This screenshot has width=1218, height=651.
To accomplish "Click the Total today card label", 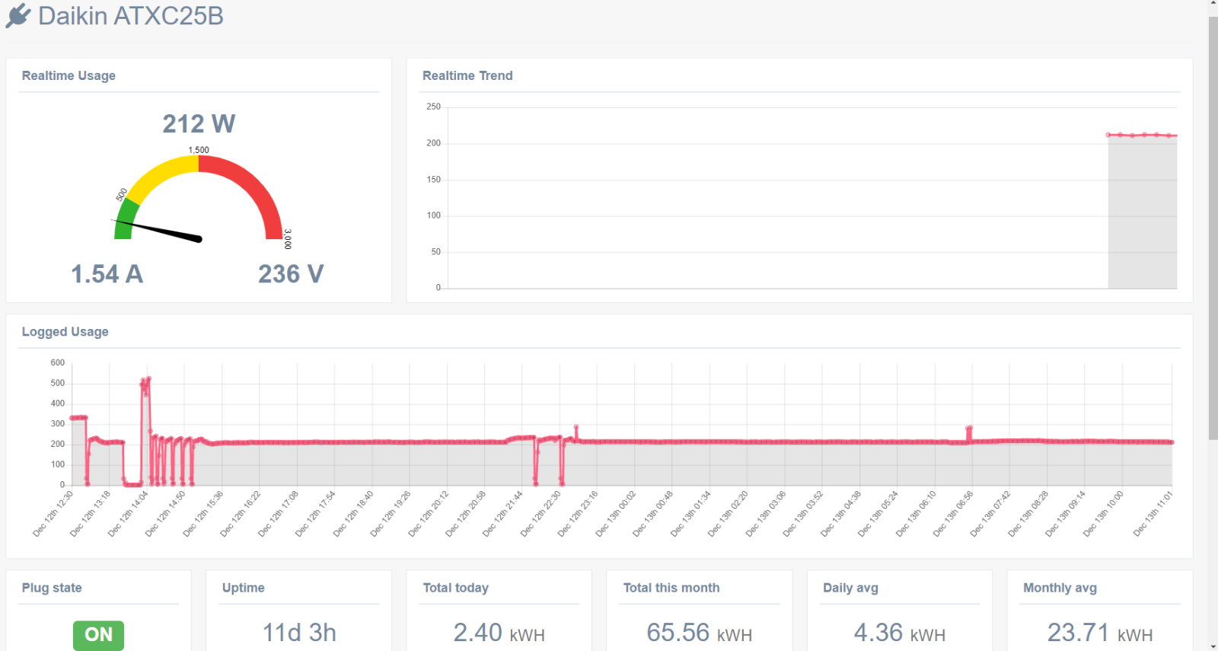I will coord(456,588).
